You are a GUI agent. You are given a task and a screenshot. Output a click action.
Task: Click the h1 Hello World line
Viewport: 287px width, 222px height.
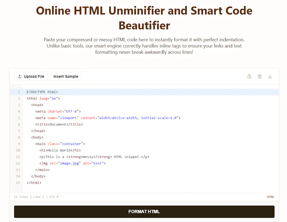tap(60, 150)
